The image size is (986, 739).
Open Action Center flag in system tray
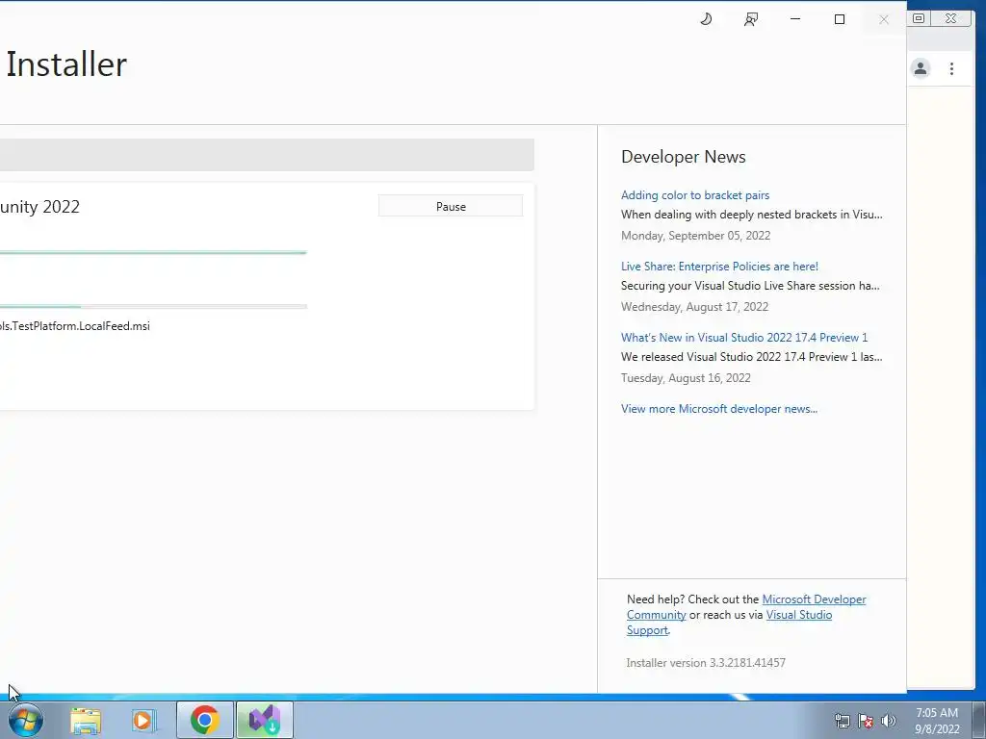pos(866,721)
